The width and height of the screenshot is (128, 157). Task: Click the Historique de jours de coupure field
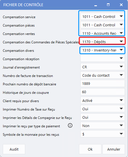tap(103, 92)
